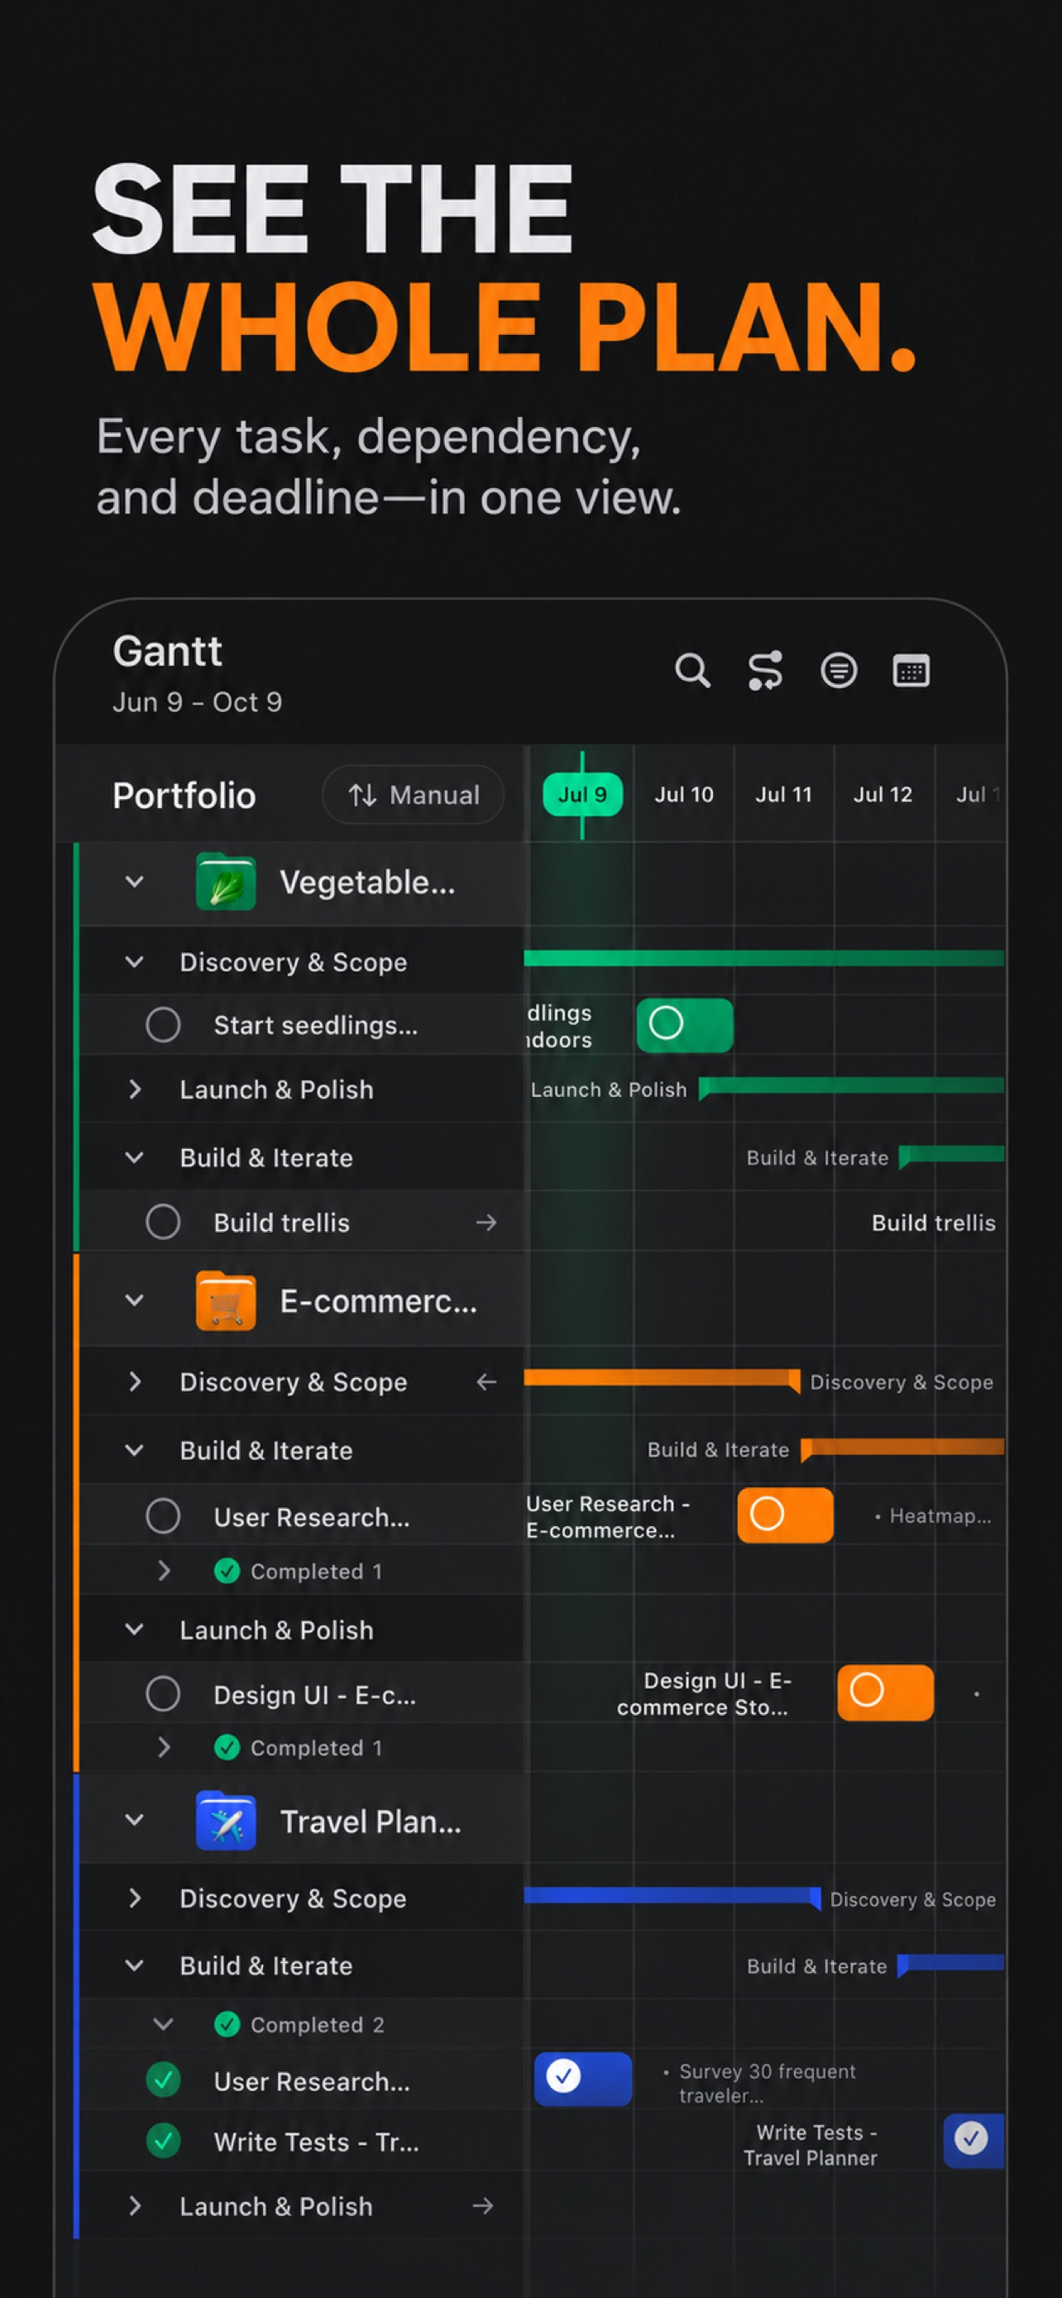
Task: Click Jun 9 – Oct 9 date range
Action: [197, 702]
